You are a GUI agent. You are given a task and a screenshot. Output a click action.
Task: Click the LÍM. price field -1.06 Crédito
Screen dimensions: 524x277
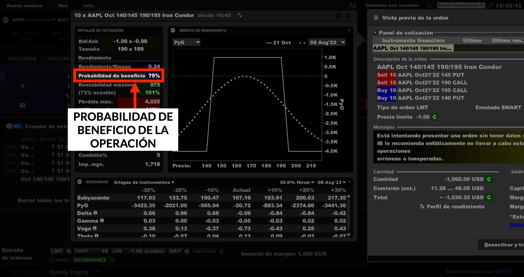click(138, 251)
